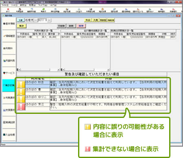Image resolution: width=183 pixels, height=158 pixels.
Task: Click the pink save button near the gray buttons
Action: tap(81, 26)
